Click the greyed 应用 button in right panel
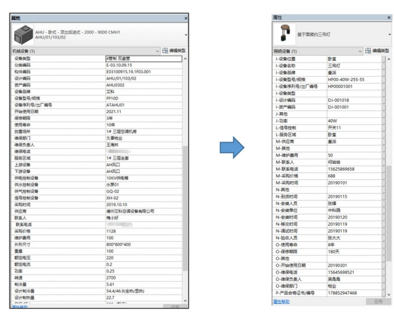Screen dimensions: 394x314 (x=378, y=302)
